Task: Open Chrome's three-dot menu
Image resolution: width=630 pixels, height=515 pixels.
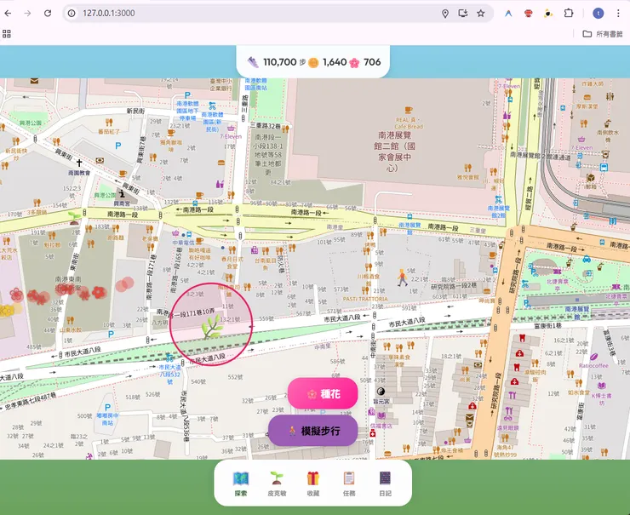Action: 618,14
